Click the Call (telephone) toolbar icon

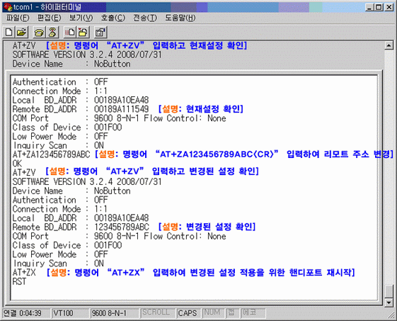click(x=39, y=32)
